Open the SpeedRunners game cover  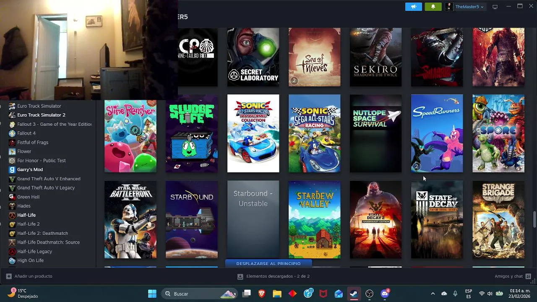point(437,133)
